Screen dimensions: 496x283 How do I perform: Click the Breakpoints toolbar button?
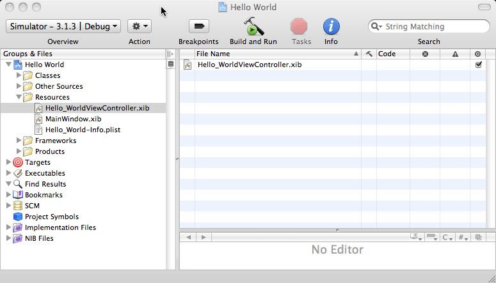(198, 26)
